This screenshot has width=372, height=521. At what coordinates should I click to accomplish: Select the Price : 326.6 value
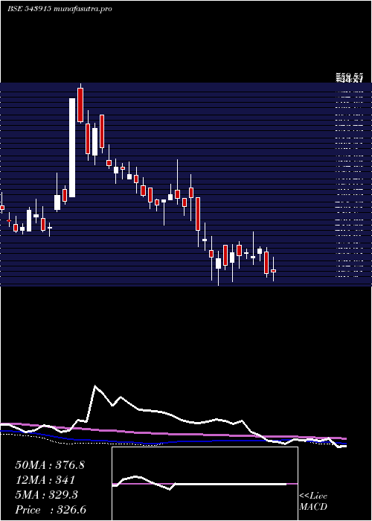pyautogui.click(x=51, y=510)
